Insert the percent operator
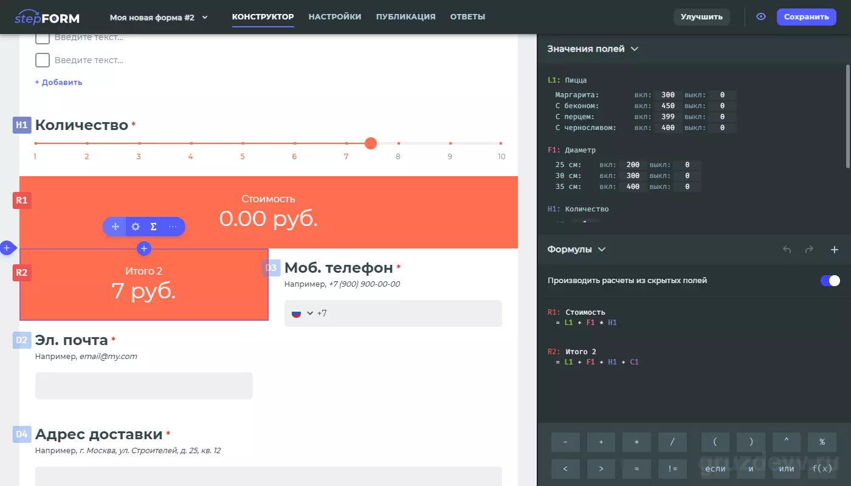The image size is (851, 486). point(822,442)
